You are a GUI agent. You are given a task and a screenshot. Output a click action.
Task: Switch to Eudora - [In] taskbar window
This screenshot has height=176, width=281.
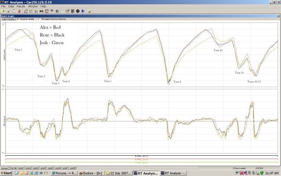click(92, 173)
